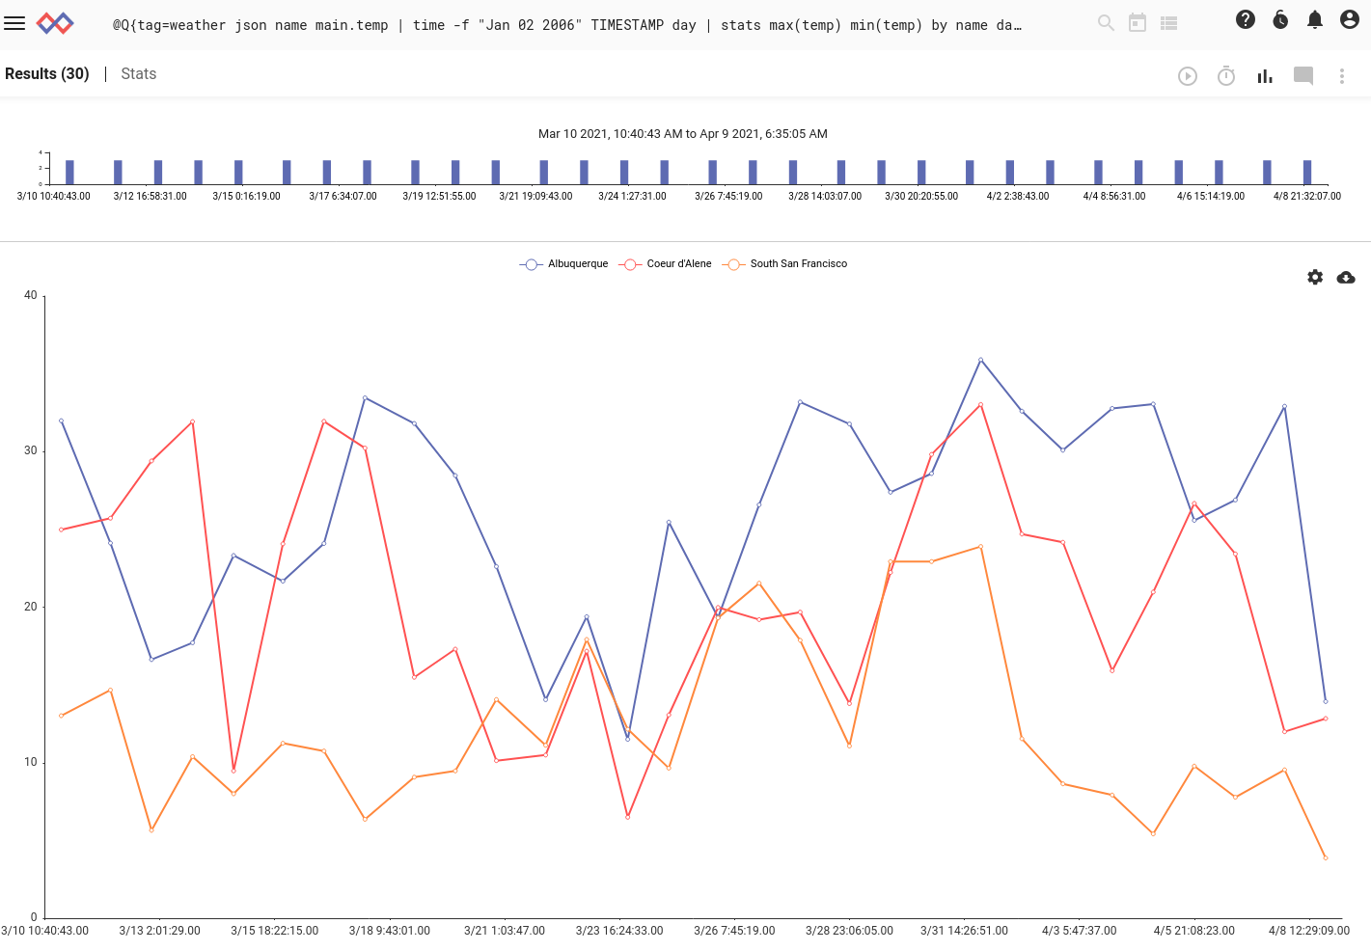The height and width of the screenshot is (951, 1371).
Task: Open the search icon in the top bar
Action: click(1106, 21)
